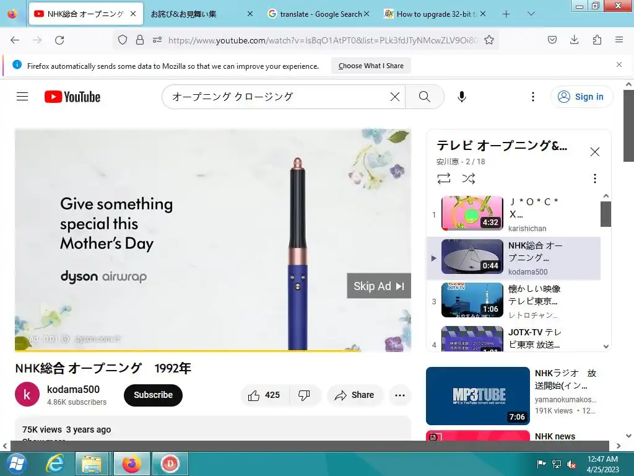
Task: Open Firefox application menu
Action: [619, 40]
